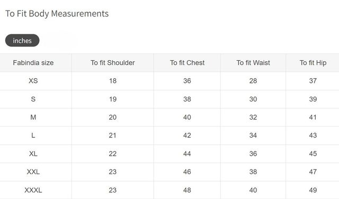The height and width of the screenshot is (199, 339).
Task: Select the Fabindia size column header
Action: pos(33,63)
